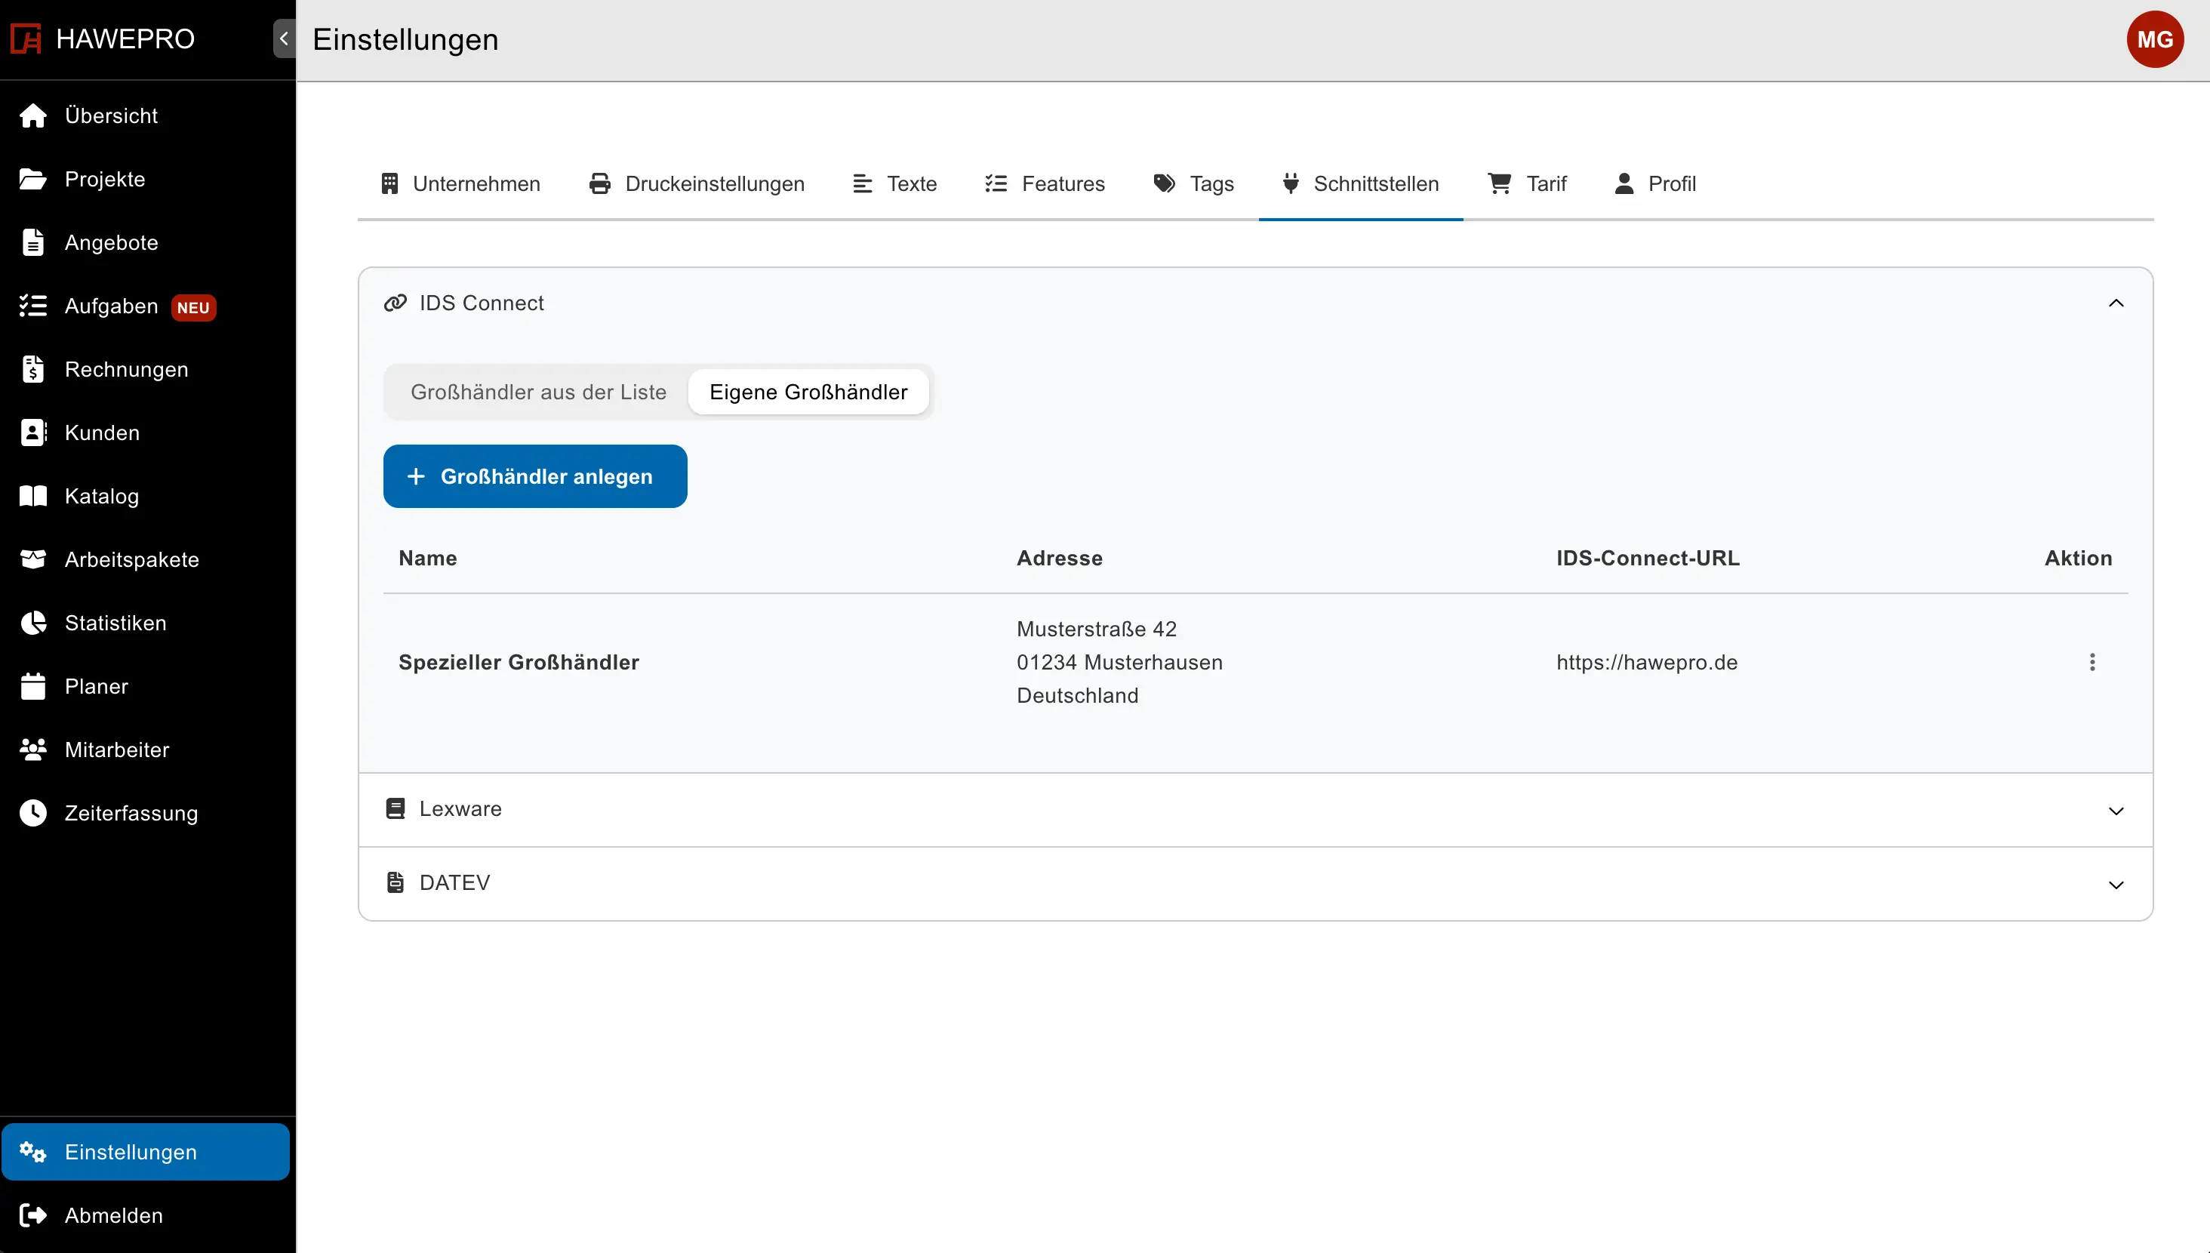Click Abmelden to log out
This screenshot has height=1253, width=2210.
[146, 1215]
